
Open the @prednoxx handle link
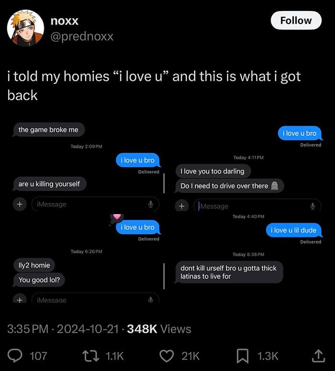tap(82, 36)
